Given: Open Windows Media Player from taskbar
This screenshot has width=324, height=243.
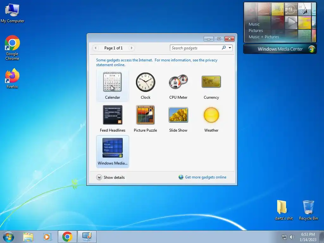Looking at the screenshot, I should [x=47, y=237].
